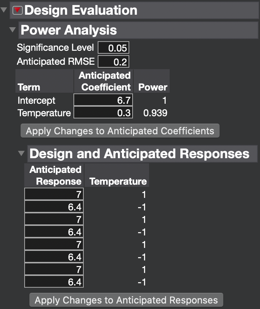Click the Term column header
Screen dimensions: 260x309
pos(29,87)
